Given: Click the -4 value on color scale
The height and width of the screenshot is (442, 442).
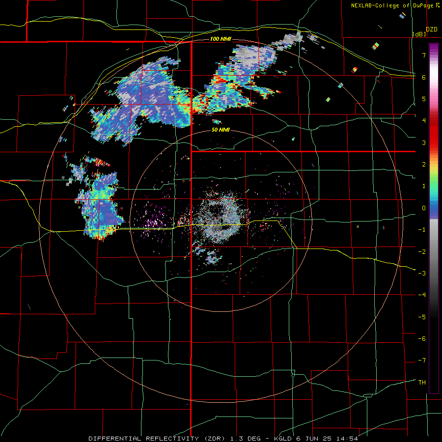Looking at the screenshot, I should coord(422,295).
